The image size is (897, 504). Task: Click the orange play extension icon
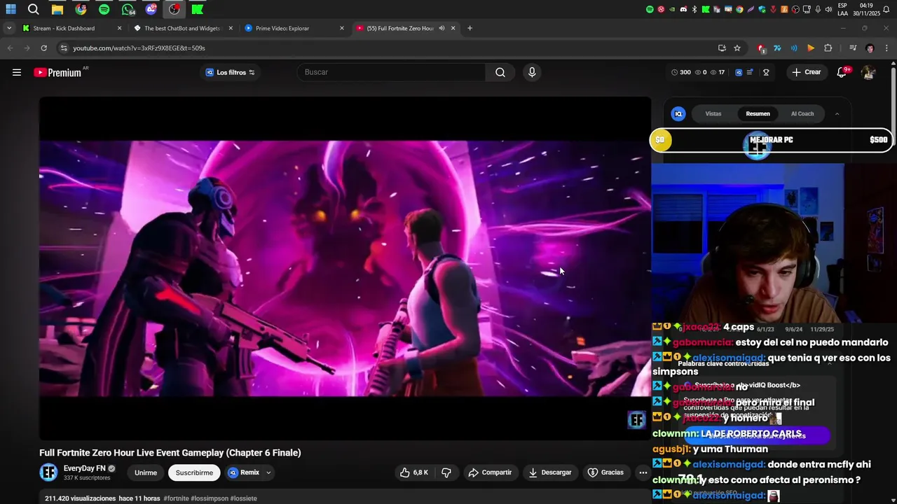point(811,48)
